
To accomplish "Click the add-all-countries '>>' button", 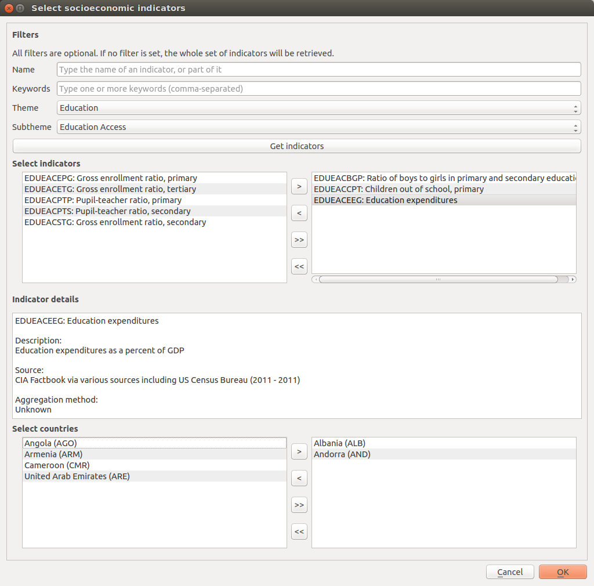I will pyautogui.click(x=299, y=505).
